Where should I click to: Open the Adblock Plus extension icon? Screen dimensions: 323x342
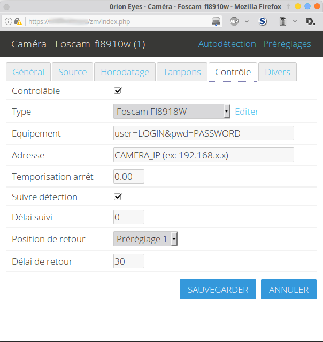pyautogui.click(x=234, y=21)
